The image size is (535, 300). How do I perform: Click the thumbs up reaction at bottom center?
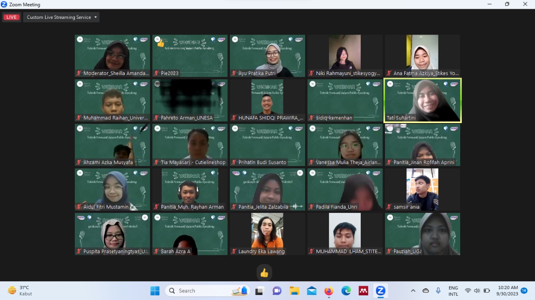click(x=264, y=273)
